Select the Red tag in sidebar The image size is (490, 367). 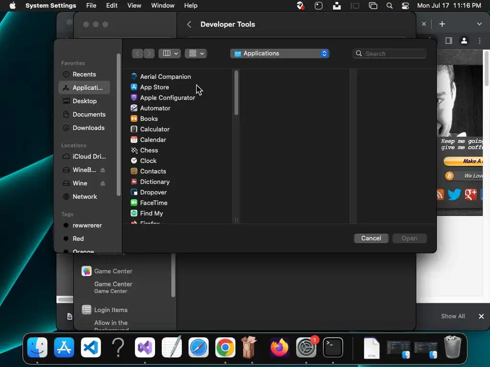point(84,239)
